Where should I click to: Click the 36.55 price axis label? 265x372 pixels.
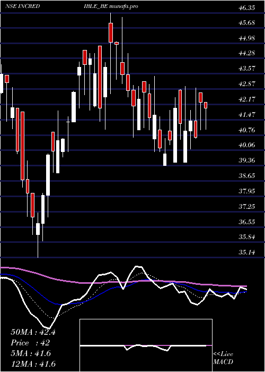pos(247,222)
